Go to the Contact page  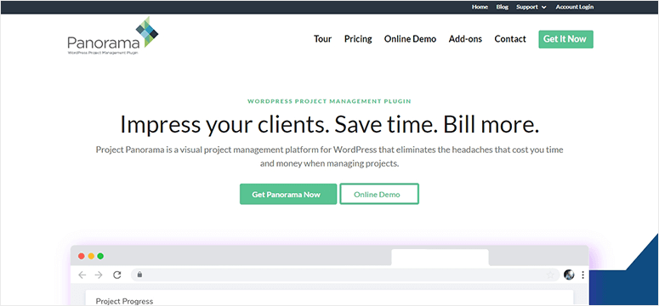[x=510, y=39]
